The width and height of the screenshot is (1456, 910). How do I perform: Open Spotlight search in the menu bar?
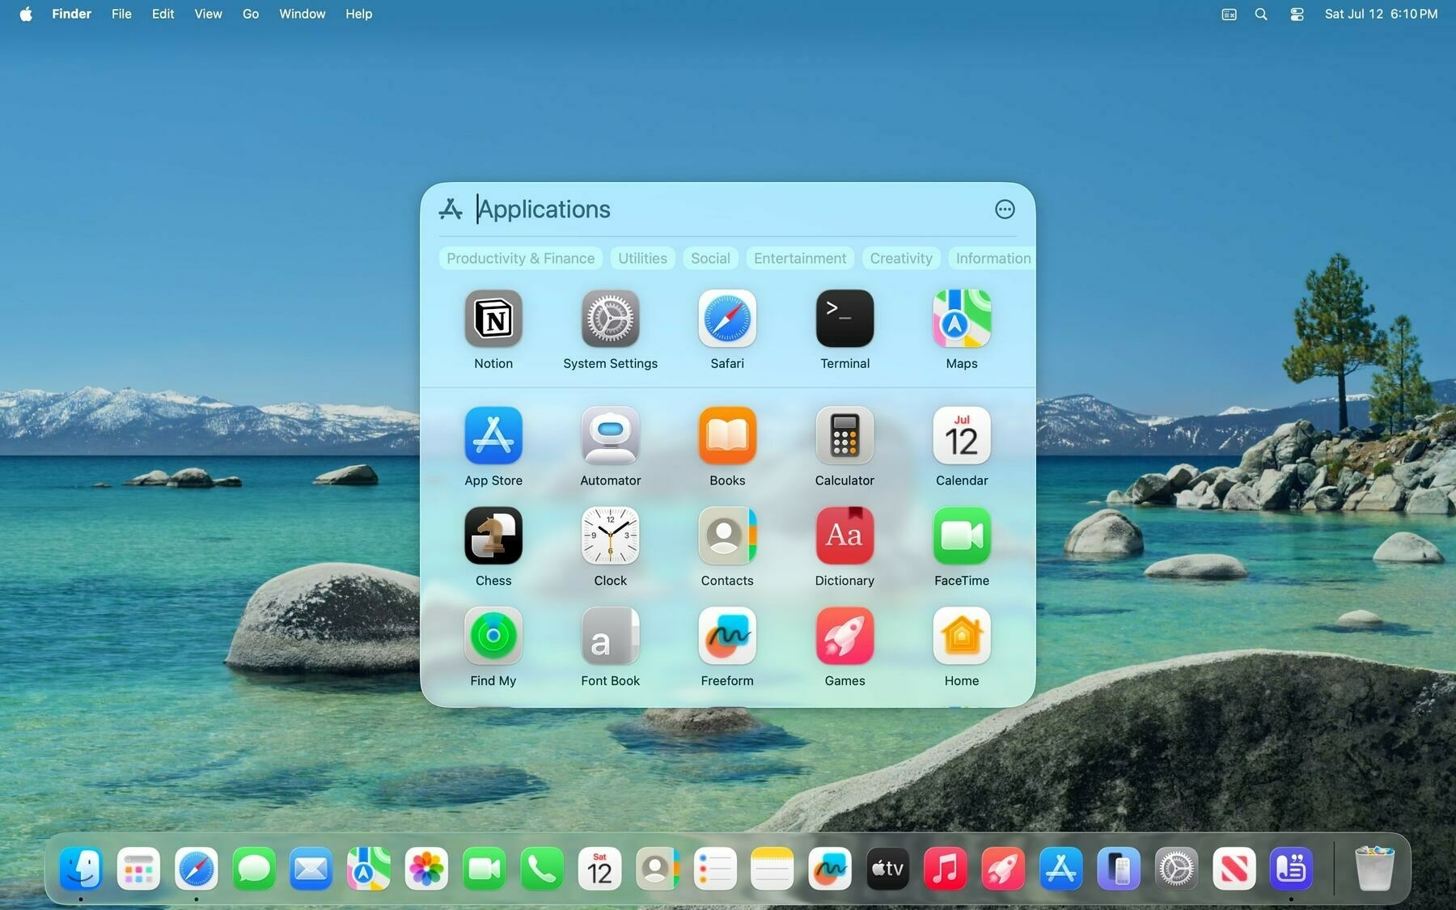pyautogui.click(x=1261, y=14)
